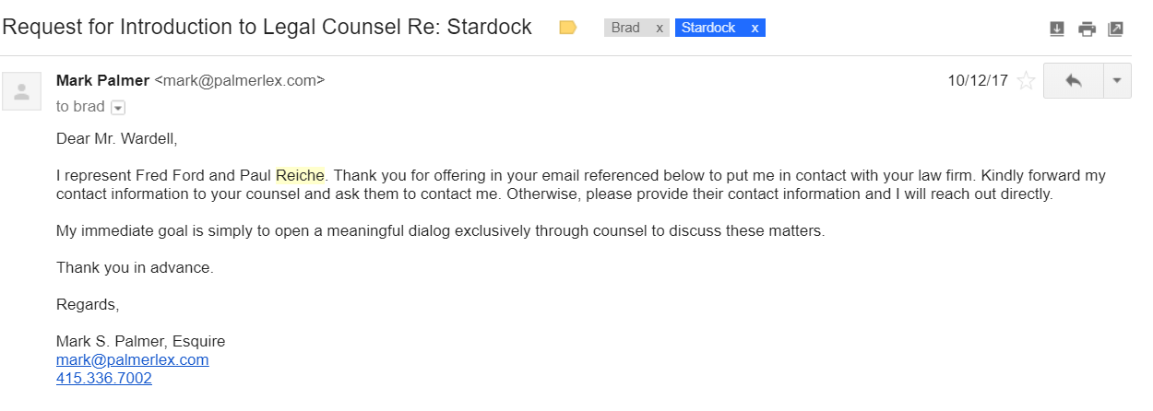Star this message from Mark Palmer
Screen dimensions: 1153x411
tap(1026, 81)
